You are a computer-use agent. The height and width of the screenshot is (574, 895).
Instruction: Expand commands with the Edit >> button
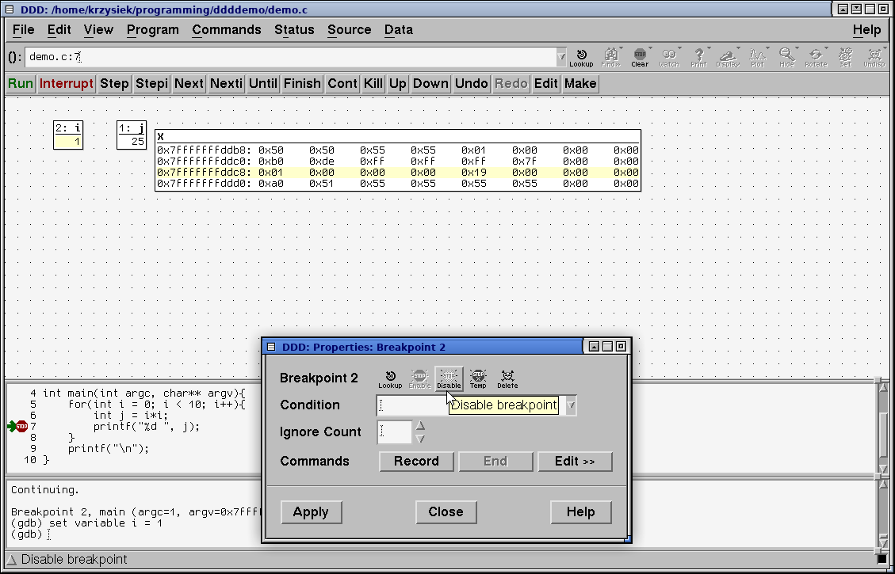tap(575, 461)
